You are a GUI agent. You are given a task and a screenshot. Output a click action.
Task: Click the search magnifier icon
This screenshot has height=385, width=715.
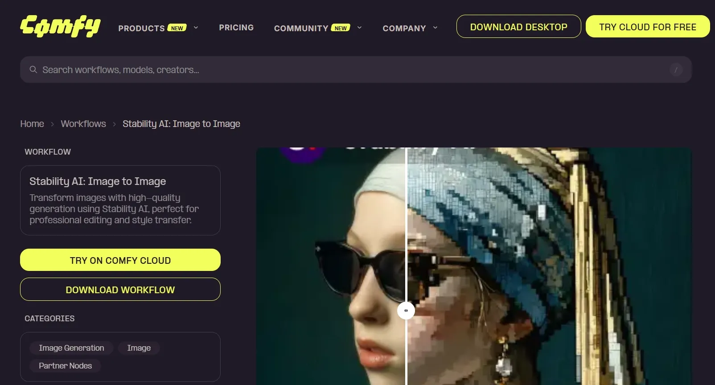point(33,70)
